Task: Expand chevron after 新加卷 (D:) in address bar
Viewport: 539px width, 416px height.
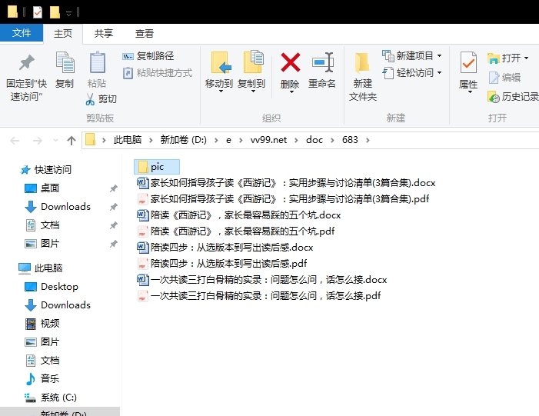Action: [216, 140]
